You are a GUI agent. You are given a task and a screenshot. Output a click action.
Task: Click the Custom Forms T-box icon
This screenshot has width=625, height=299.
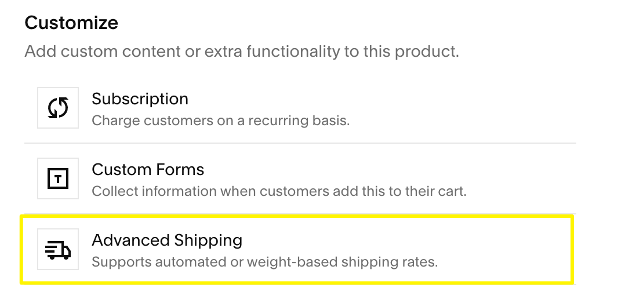tap(58, 179)
